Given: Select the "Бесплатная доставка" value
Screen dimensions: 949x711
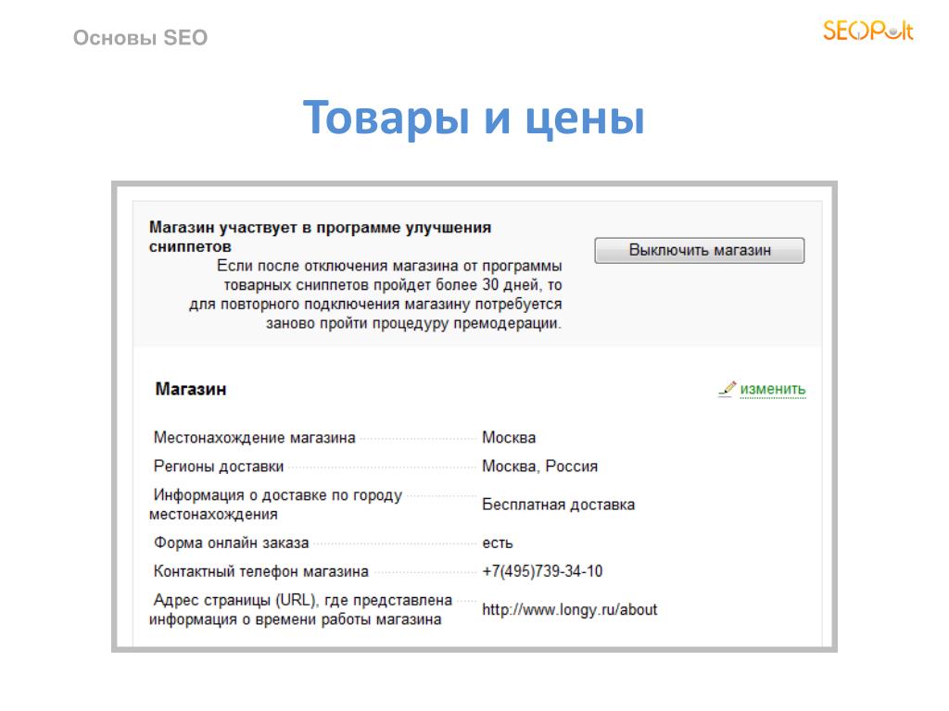Looking at the screenshot, I should coord(558,505).
